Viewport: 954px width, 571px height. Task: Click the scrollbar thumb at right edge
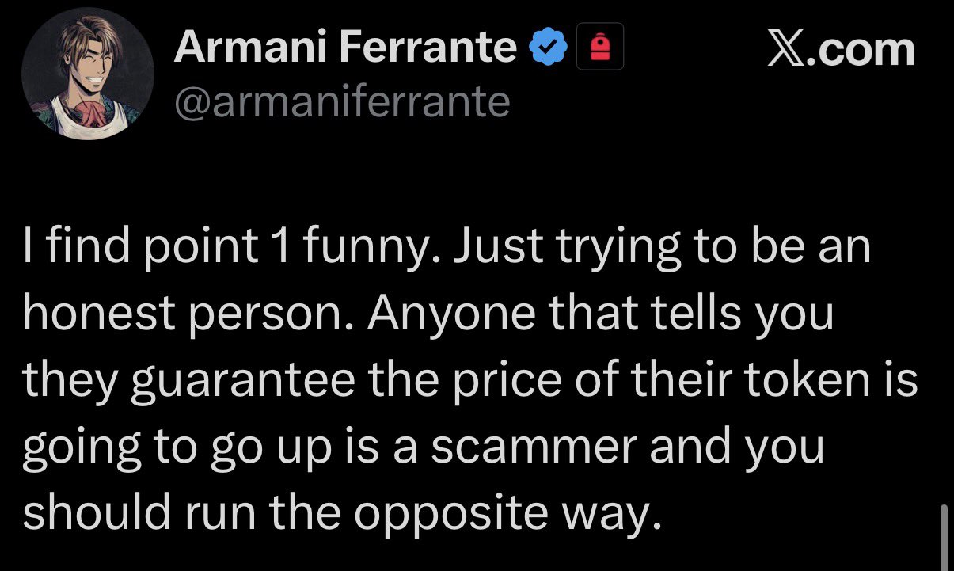(941, 535)
